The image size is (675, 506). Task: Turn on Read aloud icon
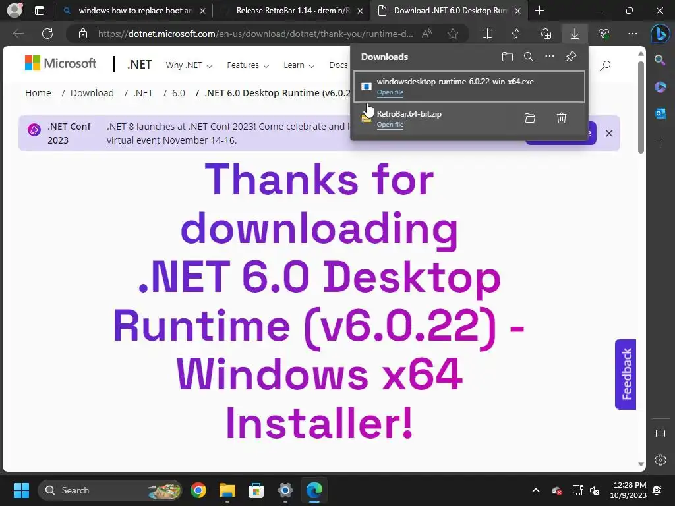[426, 34]
